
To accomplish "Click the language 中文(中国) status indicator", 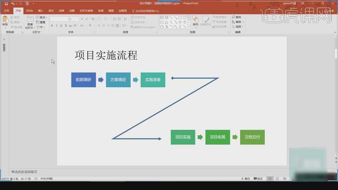I will click(x=46, y=179).
